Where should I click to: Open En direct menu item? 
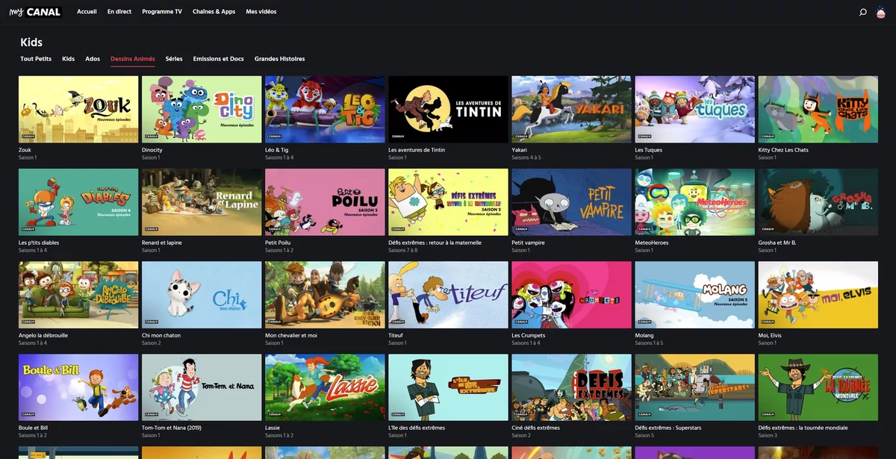pos(119,12)
